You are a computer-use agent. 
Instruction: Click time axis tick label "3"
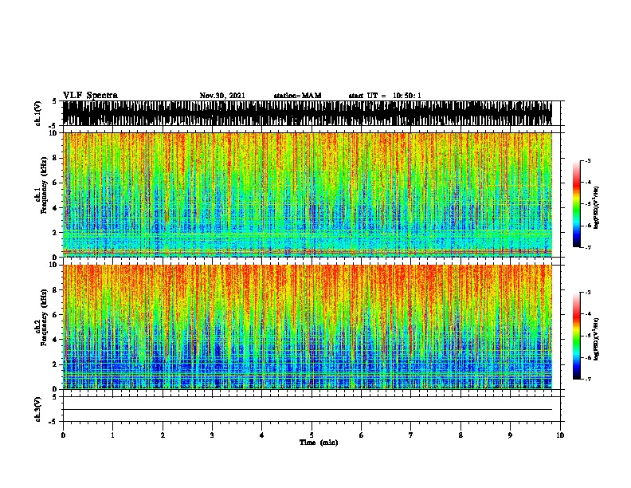[x=212, y=435]
